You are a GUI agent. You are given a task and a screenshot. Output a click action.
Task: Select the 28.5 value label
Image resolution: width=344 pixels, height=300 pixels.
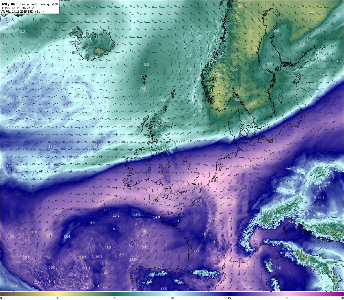pos(87,269)
